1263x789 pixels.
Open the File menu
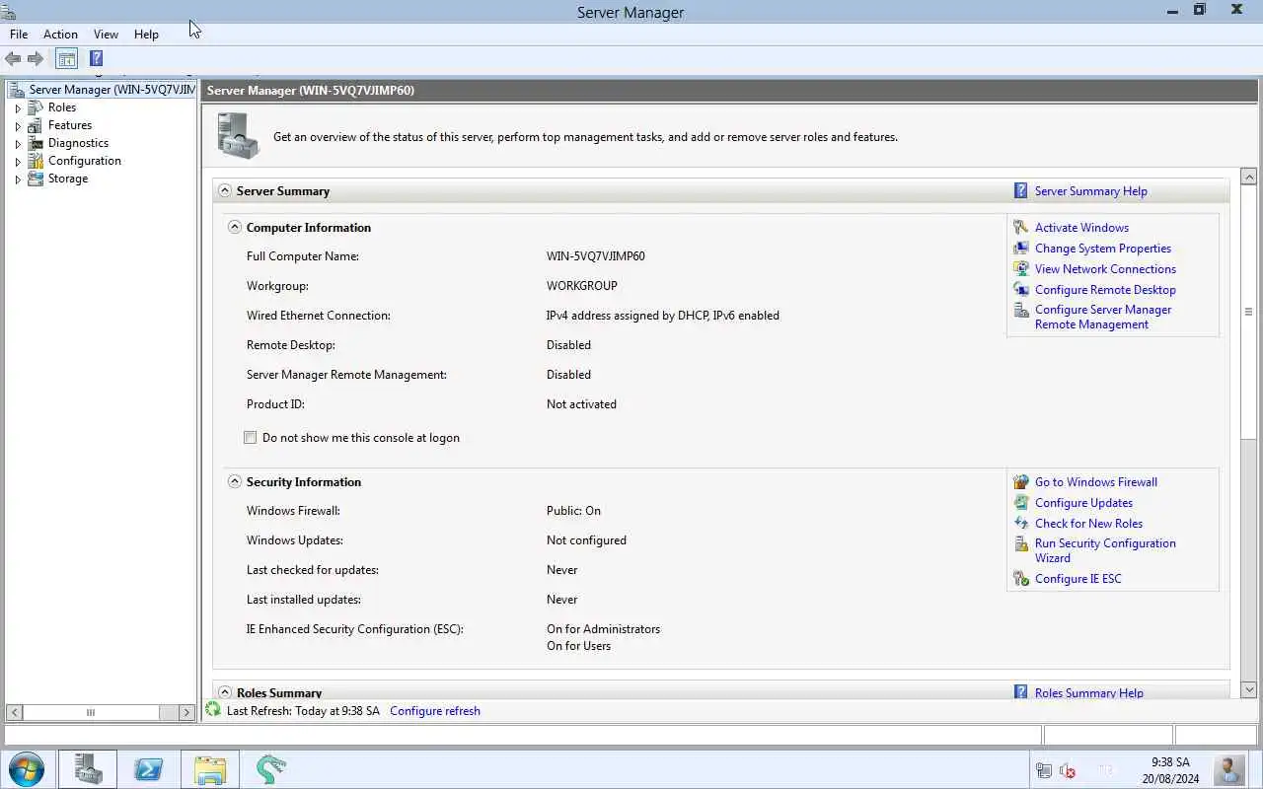click(x=19, y=35)
